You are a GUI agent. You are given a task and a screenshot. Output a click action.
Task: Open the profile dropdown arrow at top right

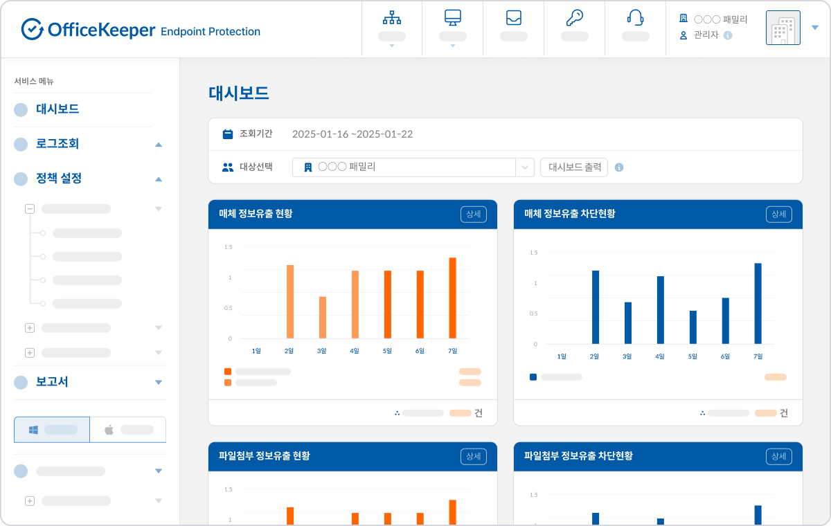coord(814,28)
